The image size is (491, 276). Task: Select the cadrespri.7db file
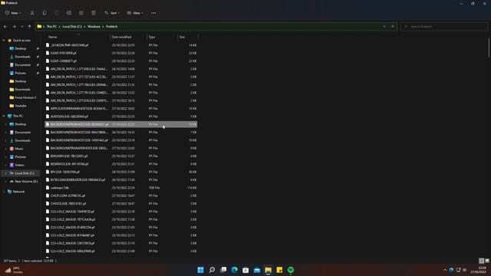tap(121, 188)
